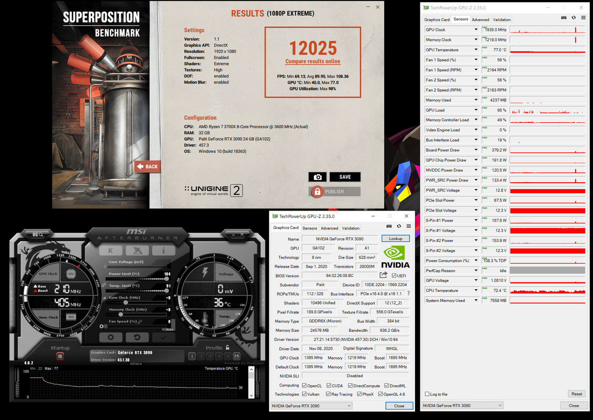Click the Power Limit slider handle
Viewport: 593px width, 420px height.
click(166, 279)
